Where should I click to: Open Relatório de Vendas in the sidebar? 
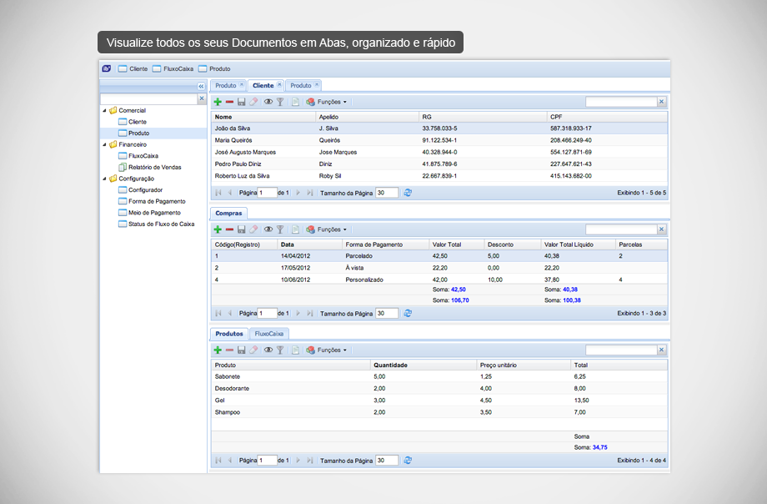154,167
